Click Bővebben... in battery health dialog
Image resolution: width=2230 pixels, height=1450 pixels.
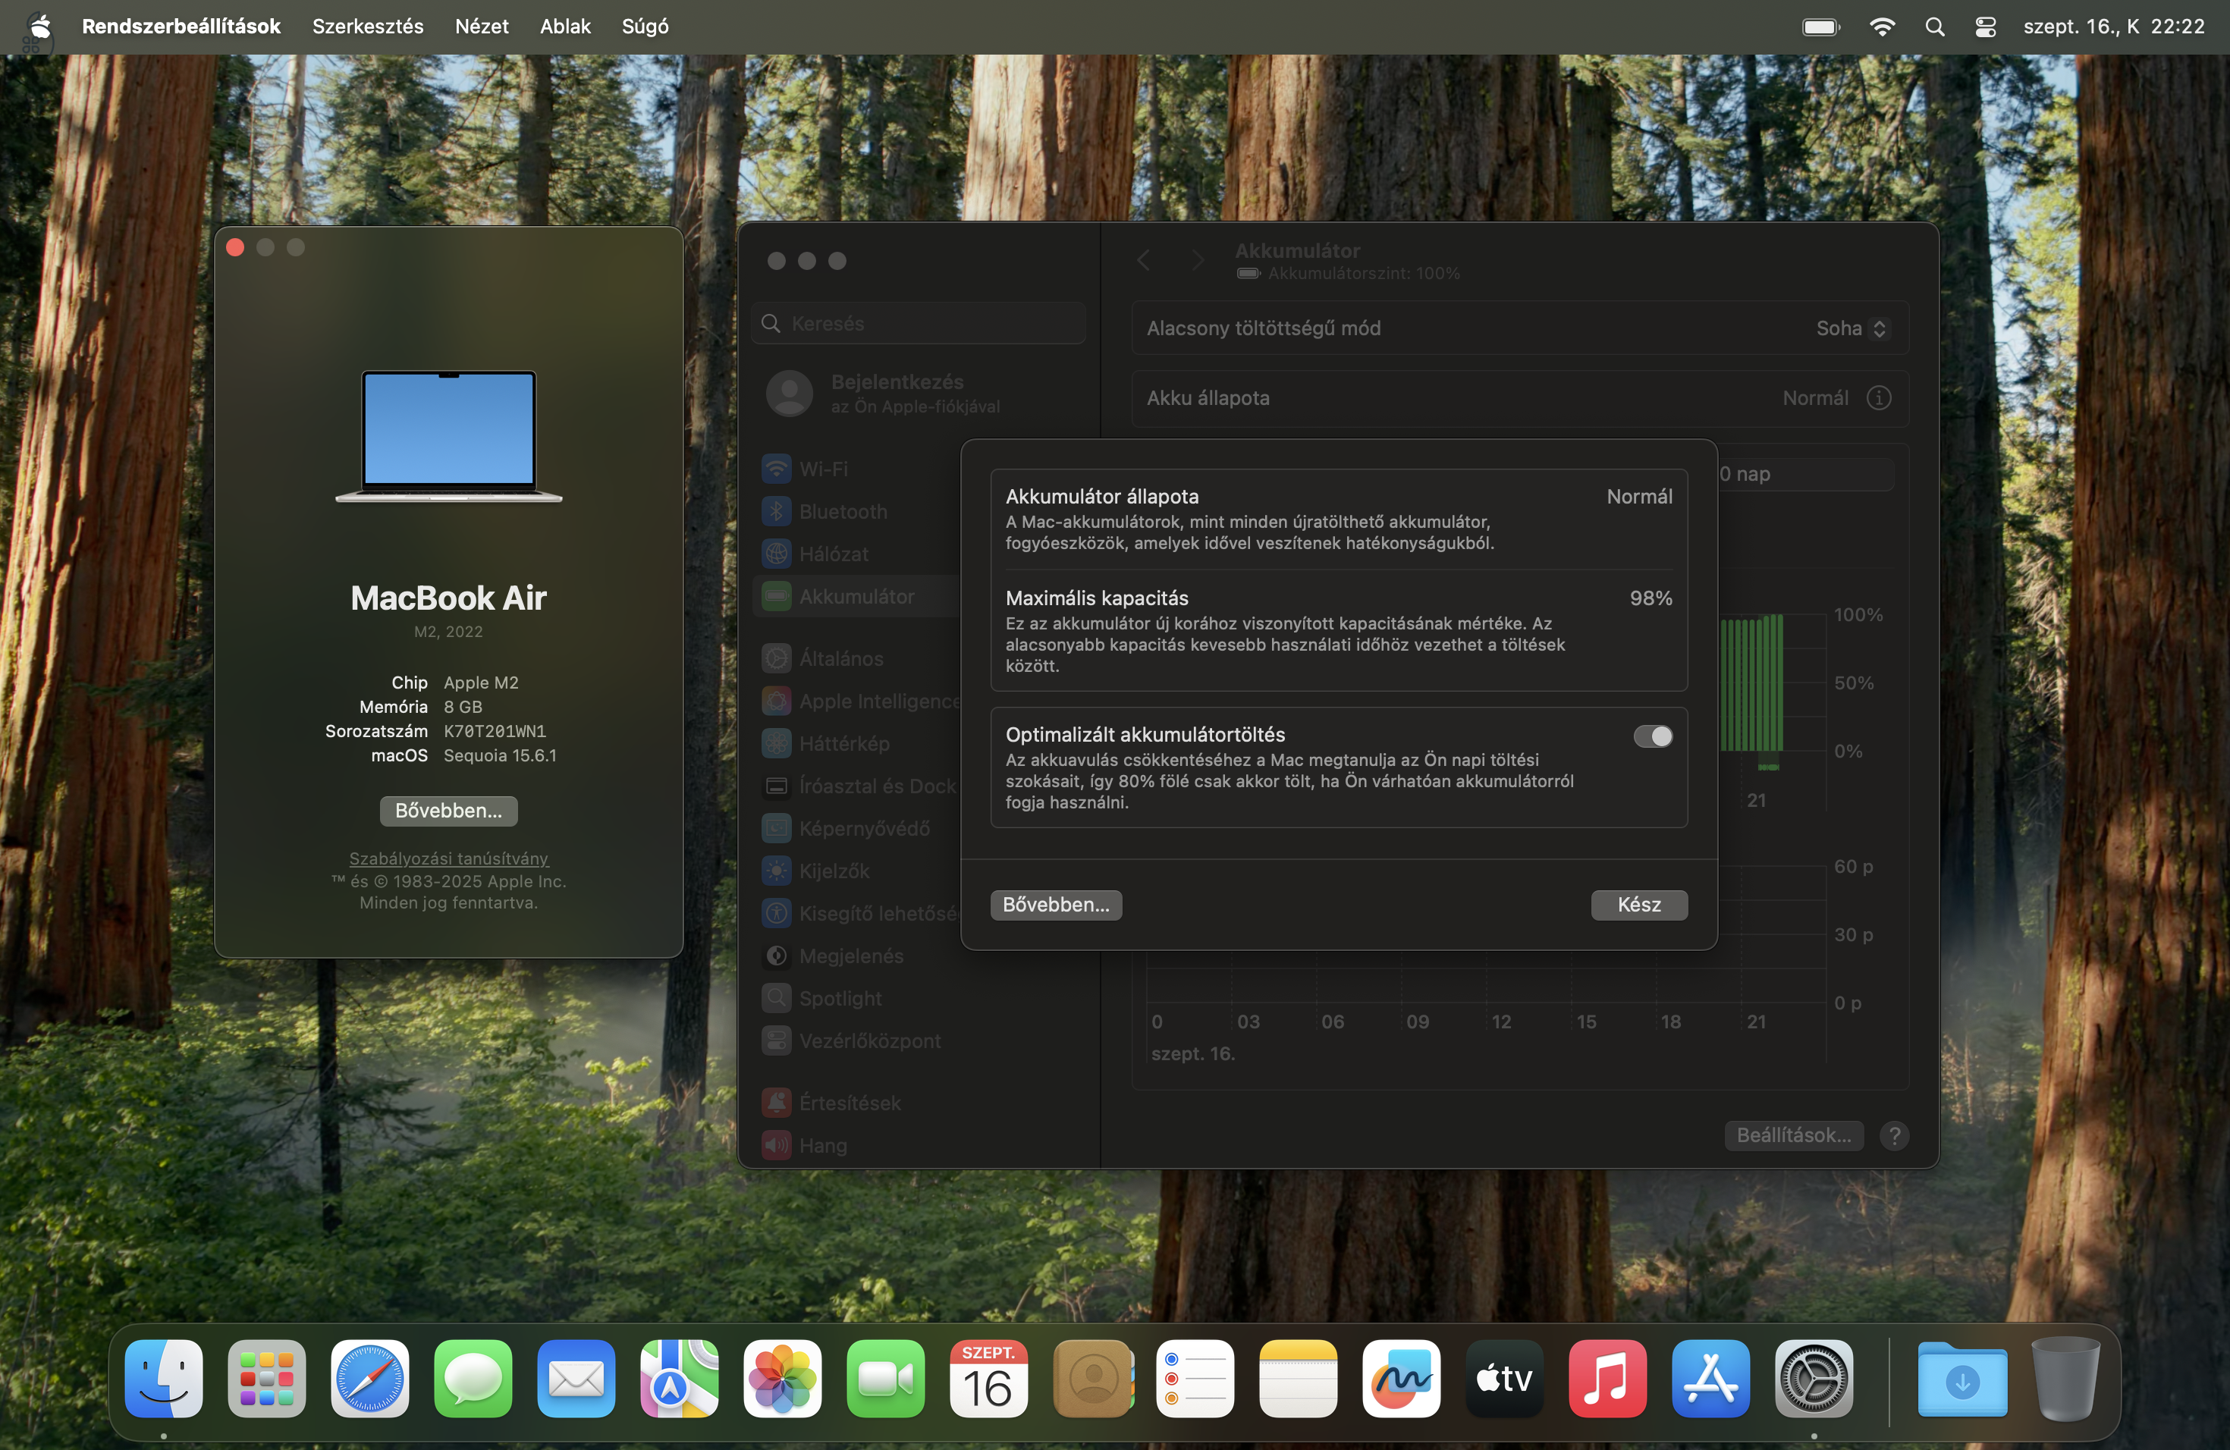tap(1056, 905)
